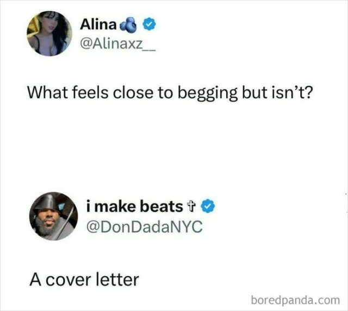Click the blueberries emoji beside Alina
Viewport: 348px width, 311px height.
point(128,25)
